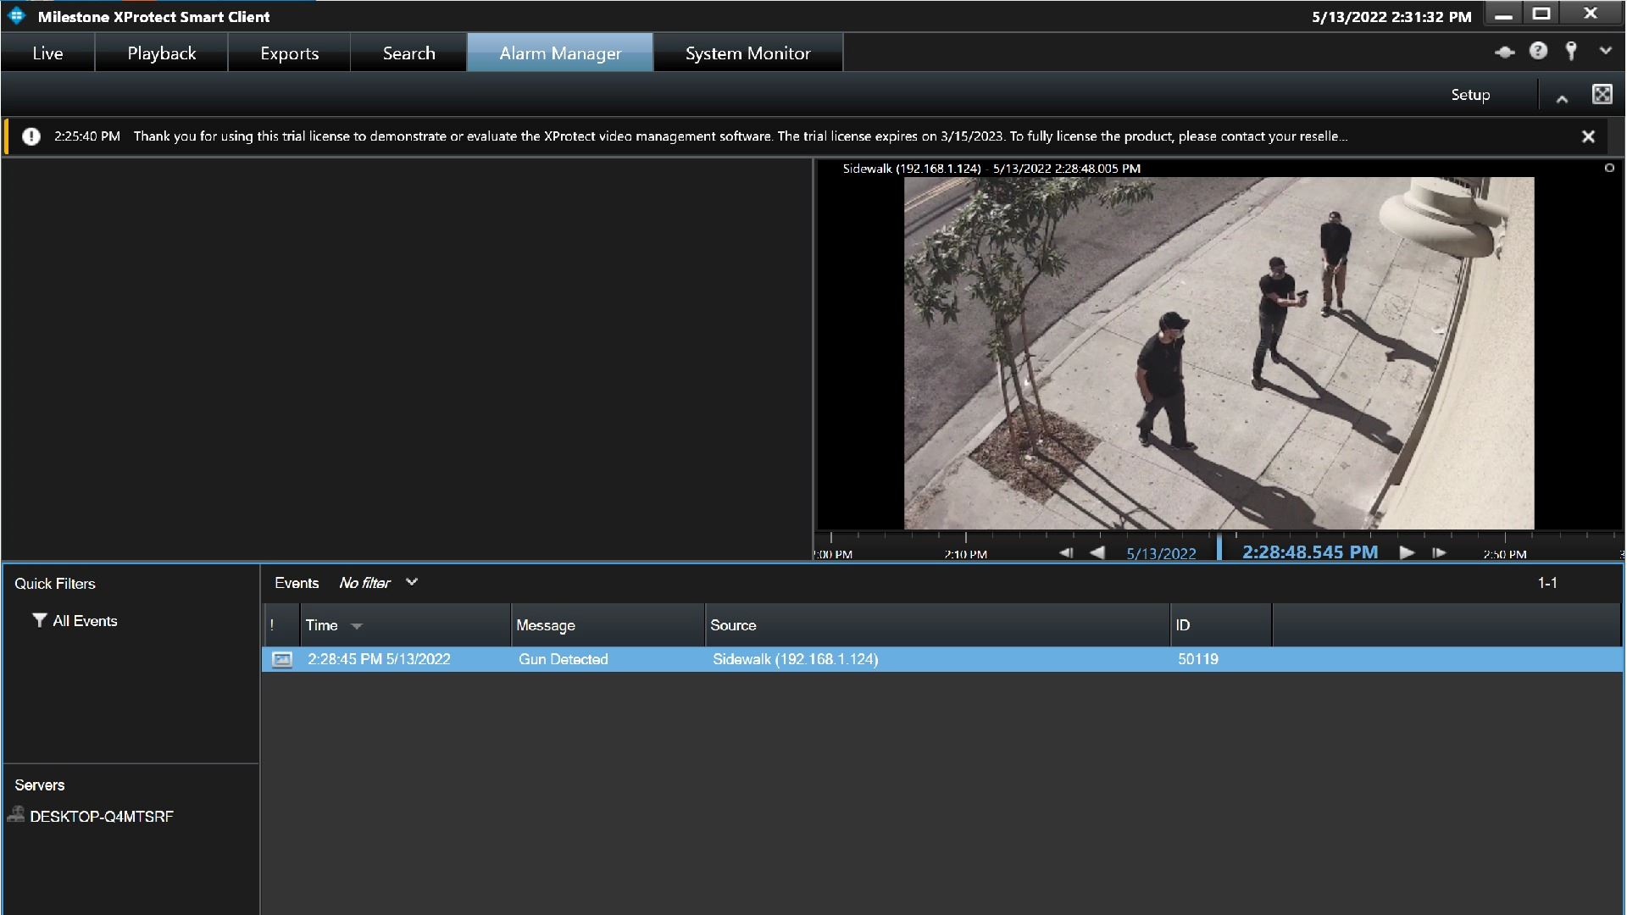
Task: Click the 5/13/2022 date on the timeline
Action: point(1161,553)
